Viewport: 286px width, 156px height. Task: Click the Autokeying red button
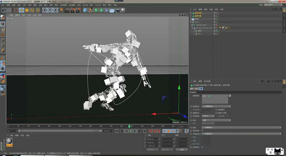tap(155, 131)
